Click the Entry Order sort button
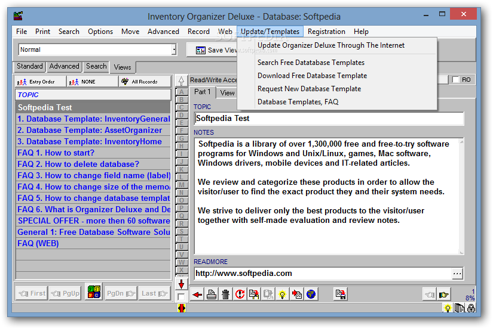The image size is (493, 329). [40, 82]
